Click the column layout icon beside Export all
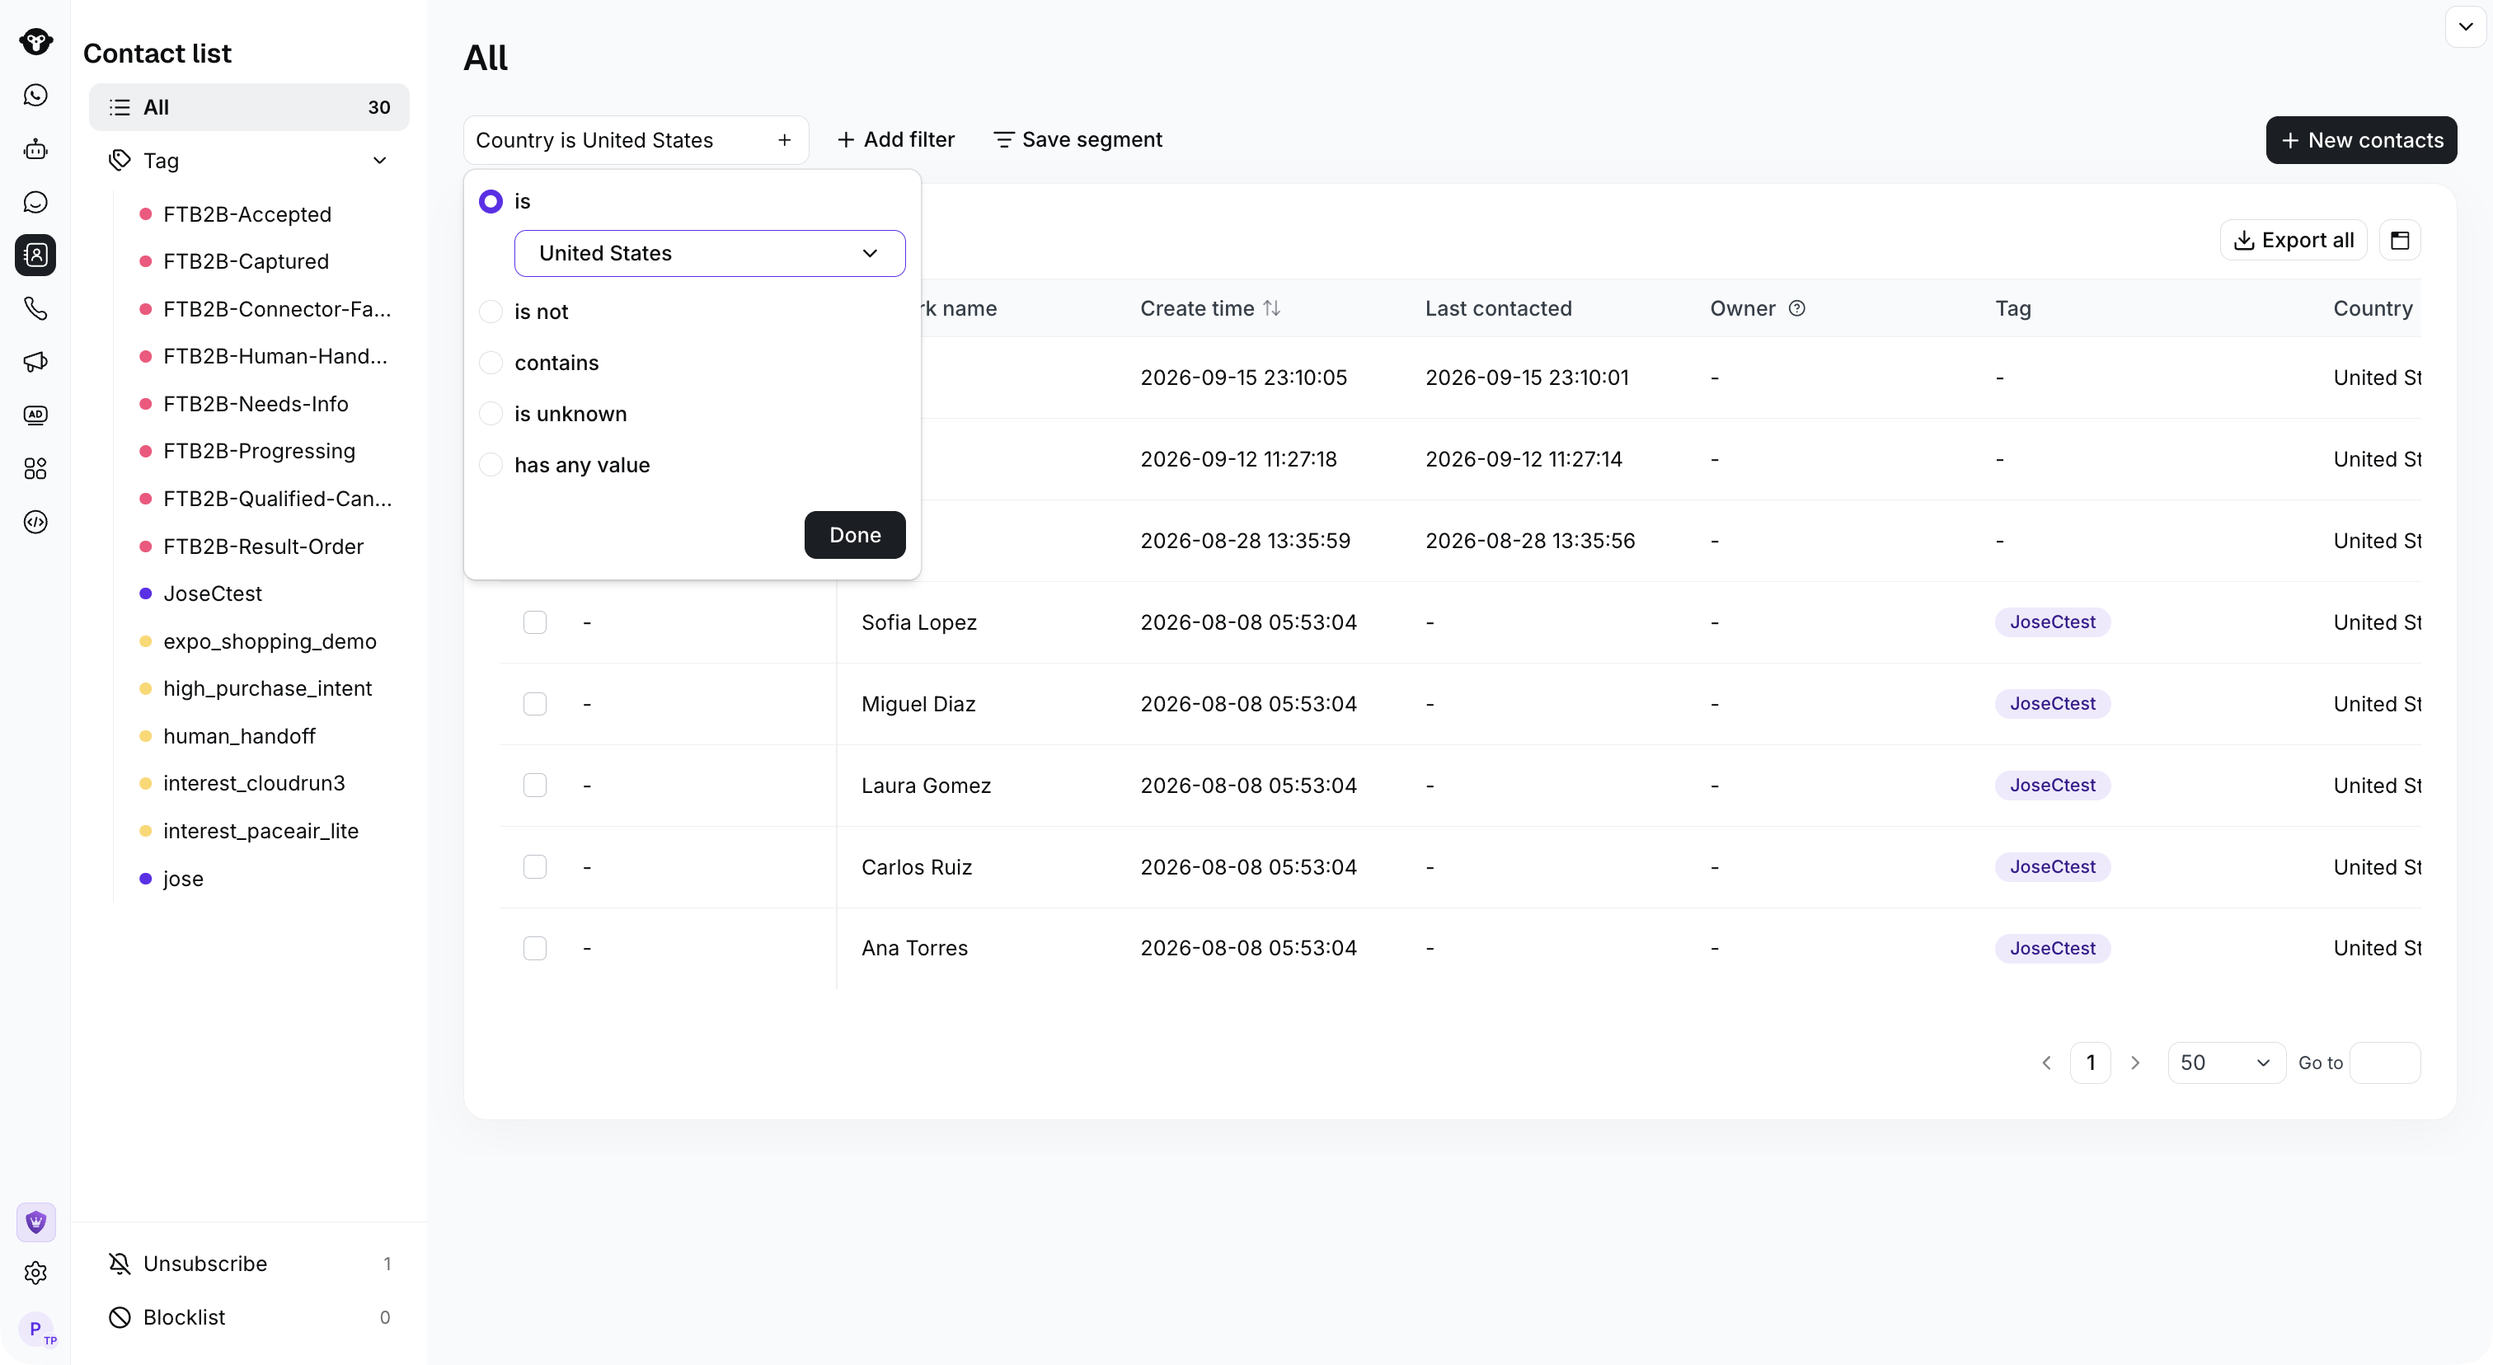 pos(2400,240)
